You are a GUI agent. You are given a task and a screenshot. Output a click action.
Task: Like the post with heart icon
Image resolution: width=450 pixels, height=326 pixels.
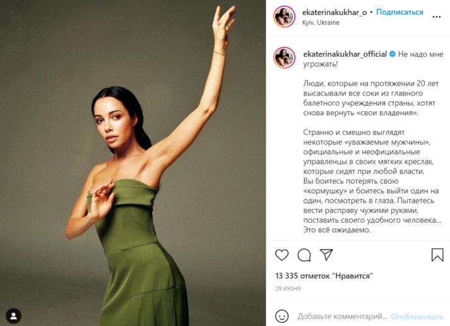click(282, 255)
